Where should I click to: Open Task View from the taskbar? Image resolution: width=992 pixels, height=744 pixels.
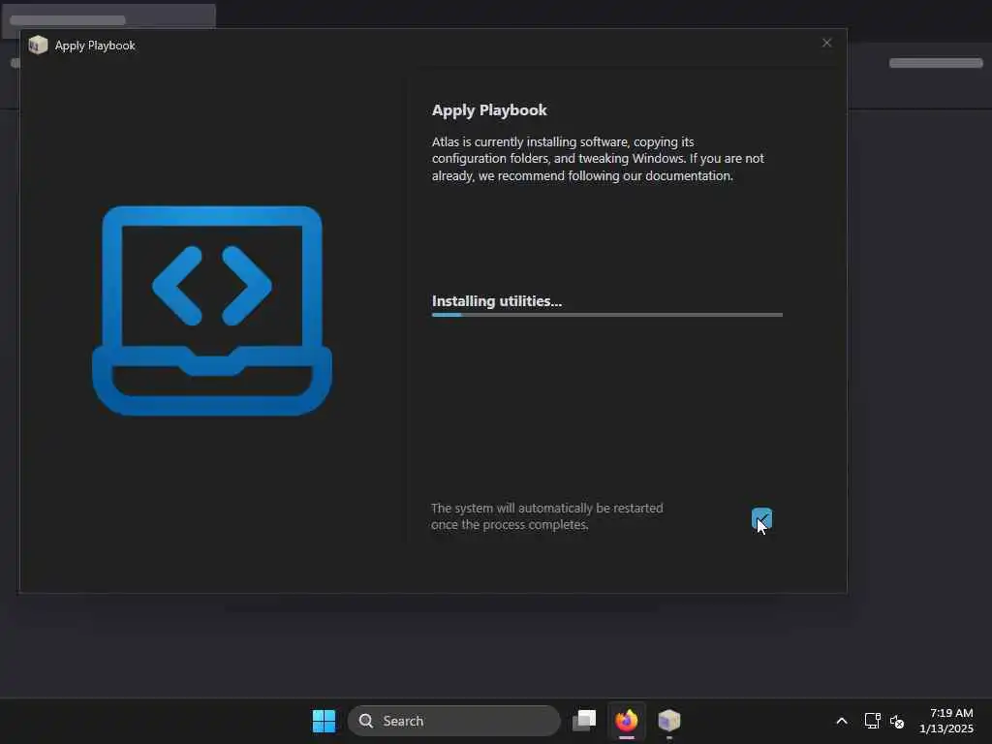click(584, 721)
